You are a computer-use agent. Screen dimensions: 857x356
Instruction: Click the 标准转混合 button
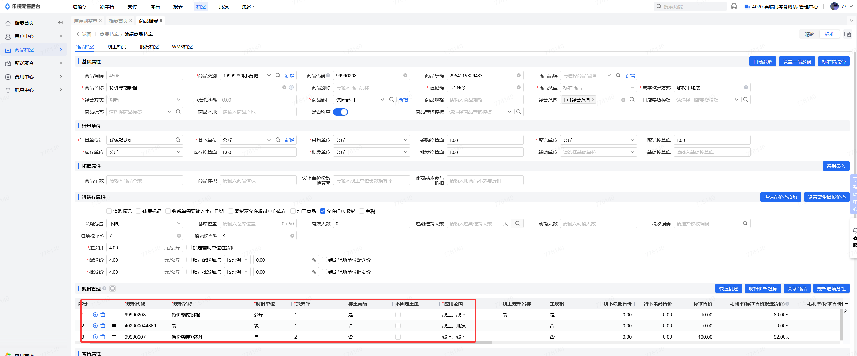pos(834,62)
